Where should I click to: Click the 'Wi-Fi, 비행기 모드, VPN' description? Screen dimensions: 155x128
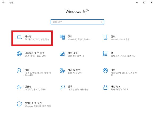(35, 56)
